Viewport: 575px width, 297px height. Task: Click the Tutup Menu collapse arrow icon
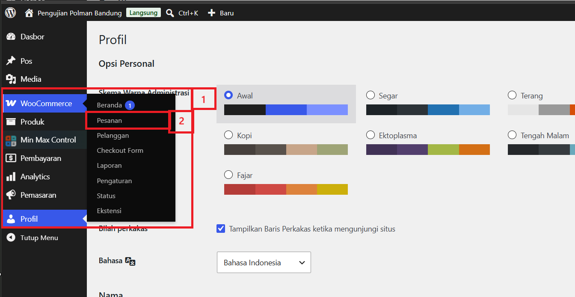click(x=11, y=238)
